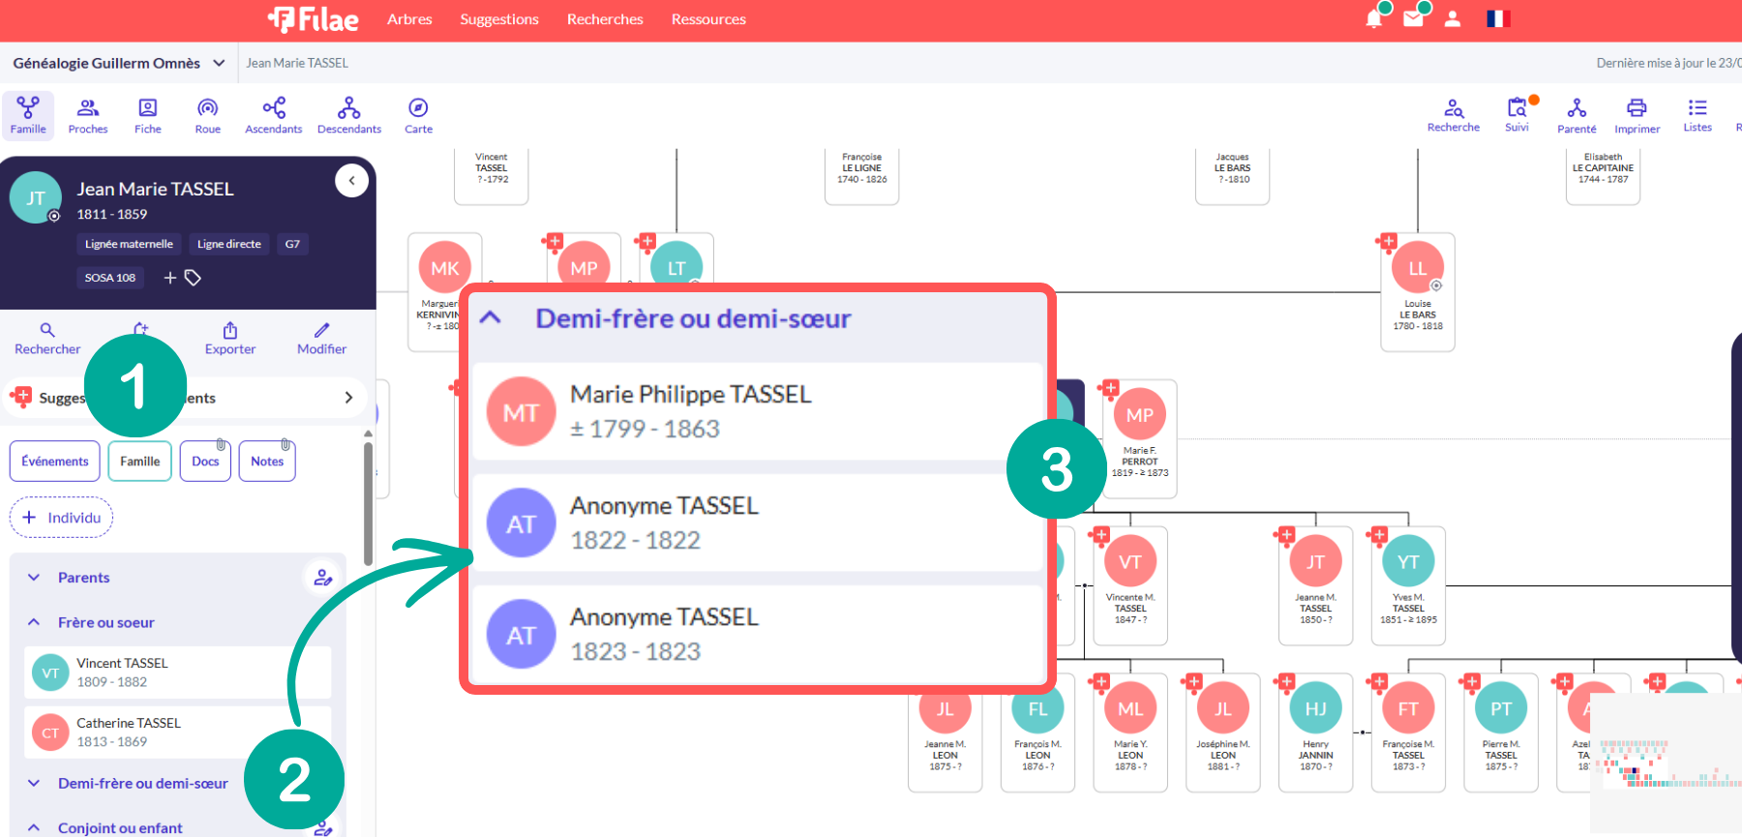Select the Événements tab
Image resolution: width=1742 pixels, height=837 pixels.
coord(55,462)
